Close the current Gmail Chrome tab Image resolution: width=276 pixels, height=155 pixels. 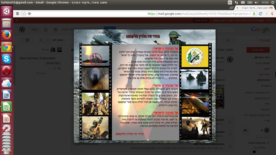[237, 8]
